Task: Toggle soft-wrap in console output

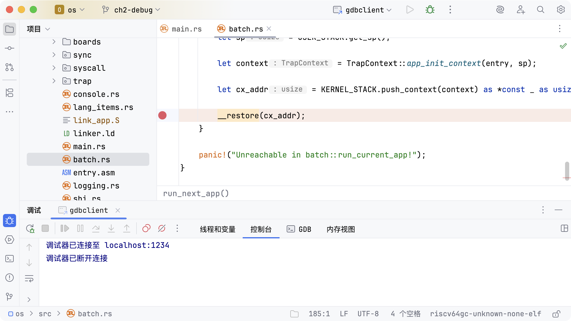Action: click(29, 278)
